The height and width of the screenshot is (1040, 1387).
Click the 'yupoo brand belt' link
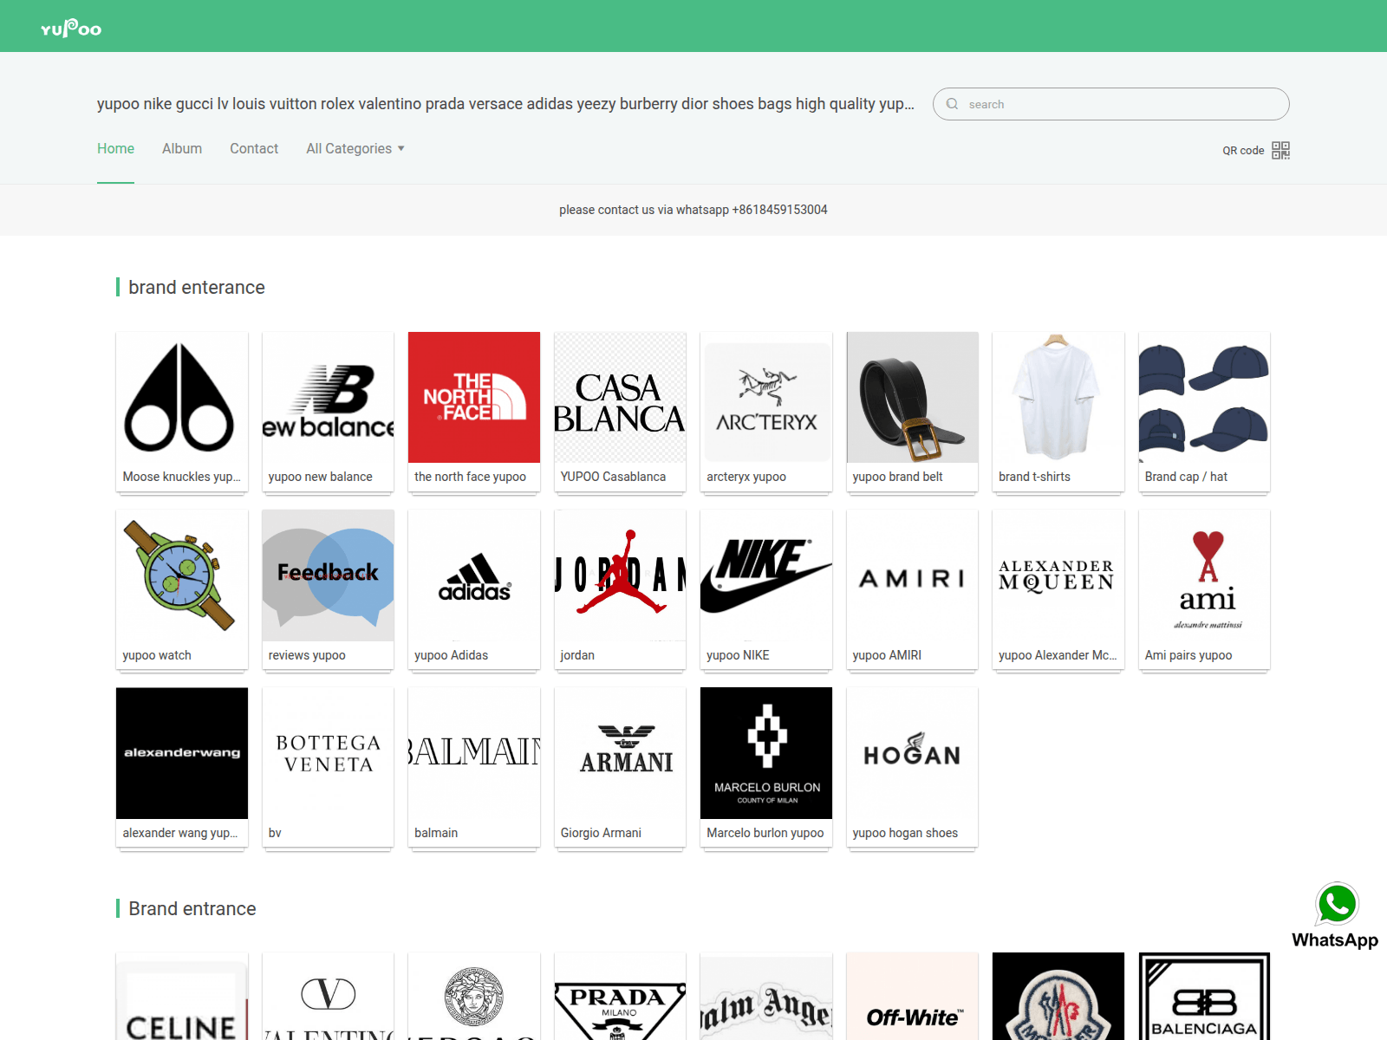[x=897, y=477]
